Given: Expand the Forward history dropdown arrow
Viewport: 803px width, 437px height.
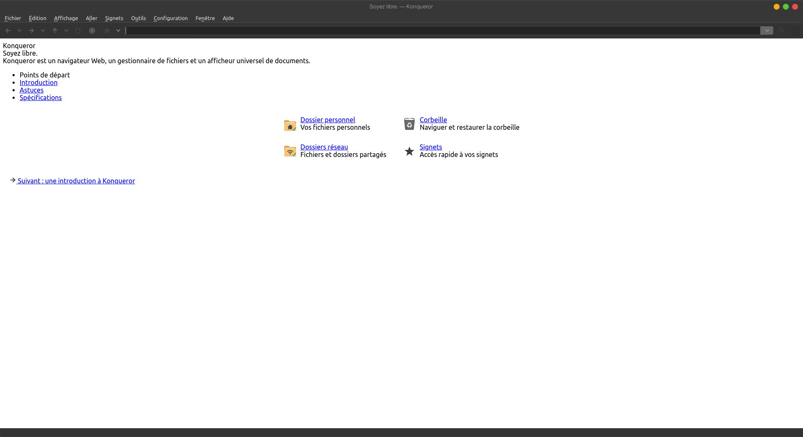Looking at the screenshot, I should (x=43, y=31).
